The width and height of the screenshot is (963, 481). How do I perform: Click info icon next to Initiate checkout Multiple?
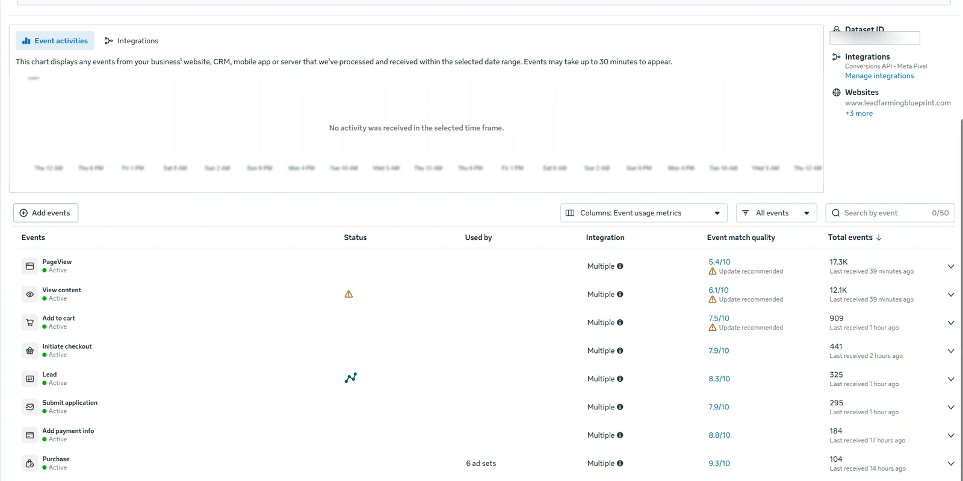620,351
